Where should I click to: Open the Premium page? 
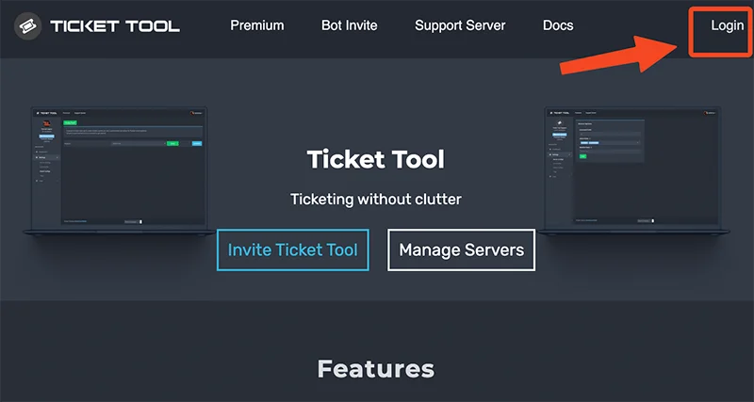pyautogui.click(x=256, y=25)
